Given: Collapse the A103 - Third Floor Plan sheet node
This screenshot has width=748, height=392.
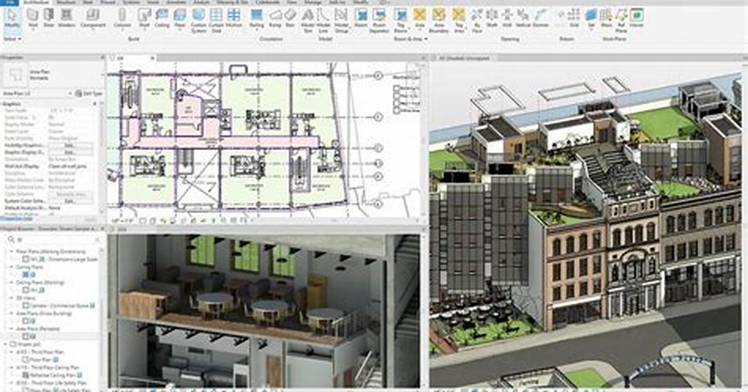Looking at the screenshot, I should coord(13,352).
